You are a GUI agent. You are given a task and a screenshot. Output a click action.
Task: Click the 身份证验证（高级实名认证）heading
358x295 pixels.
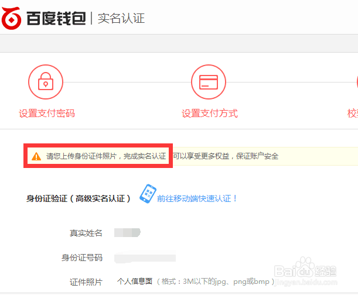coord(79,198)
